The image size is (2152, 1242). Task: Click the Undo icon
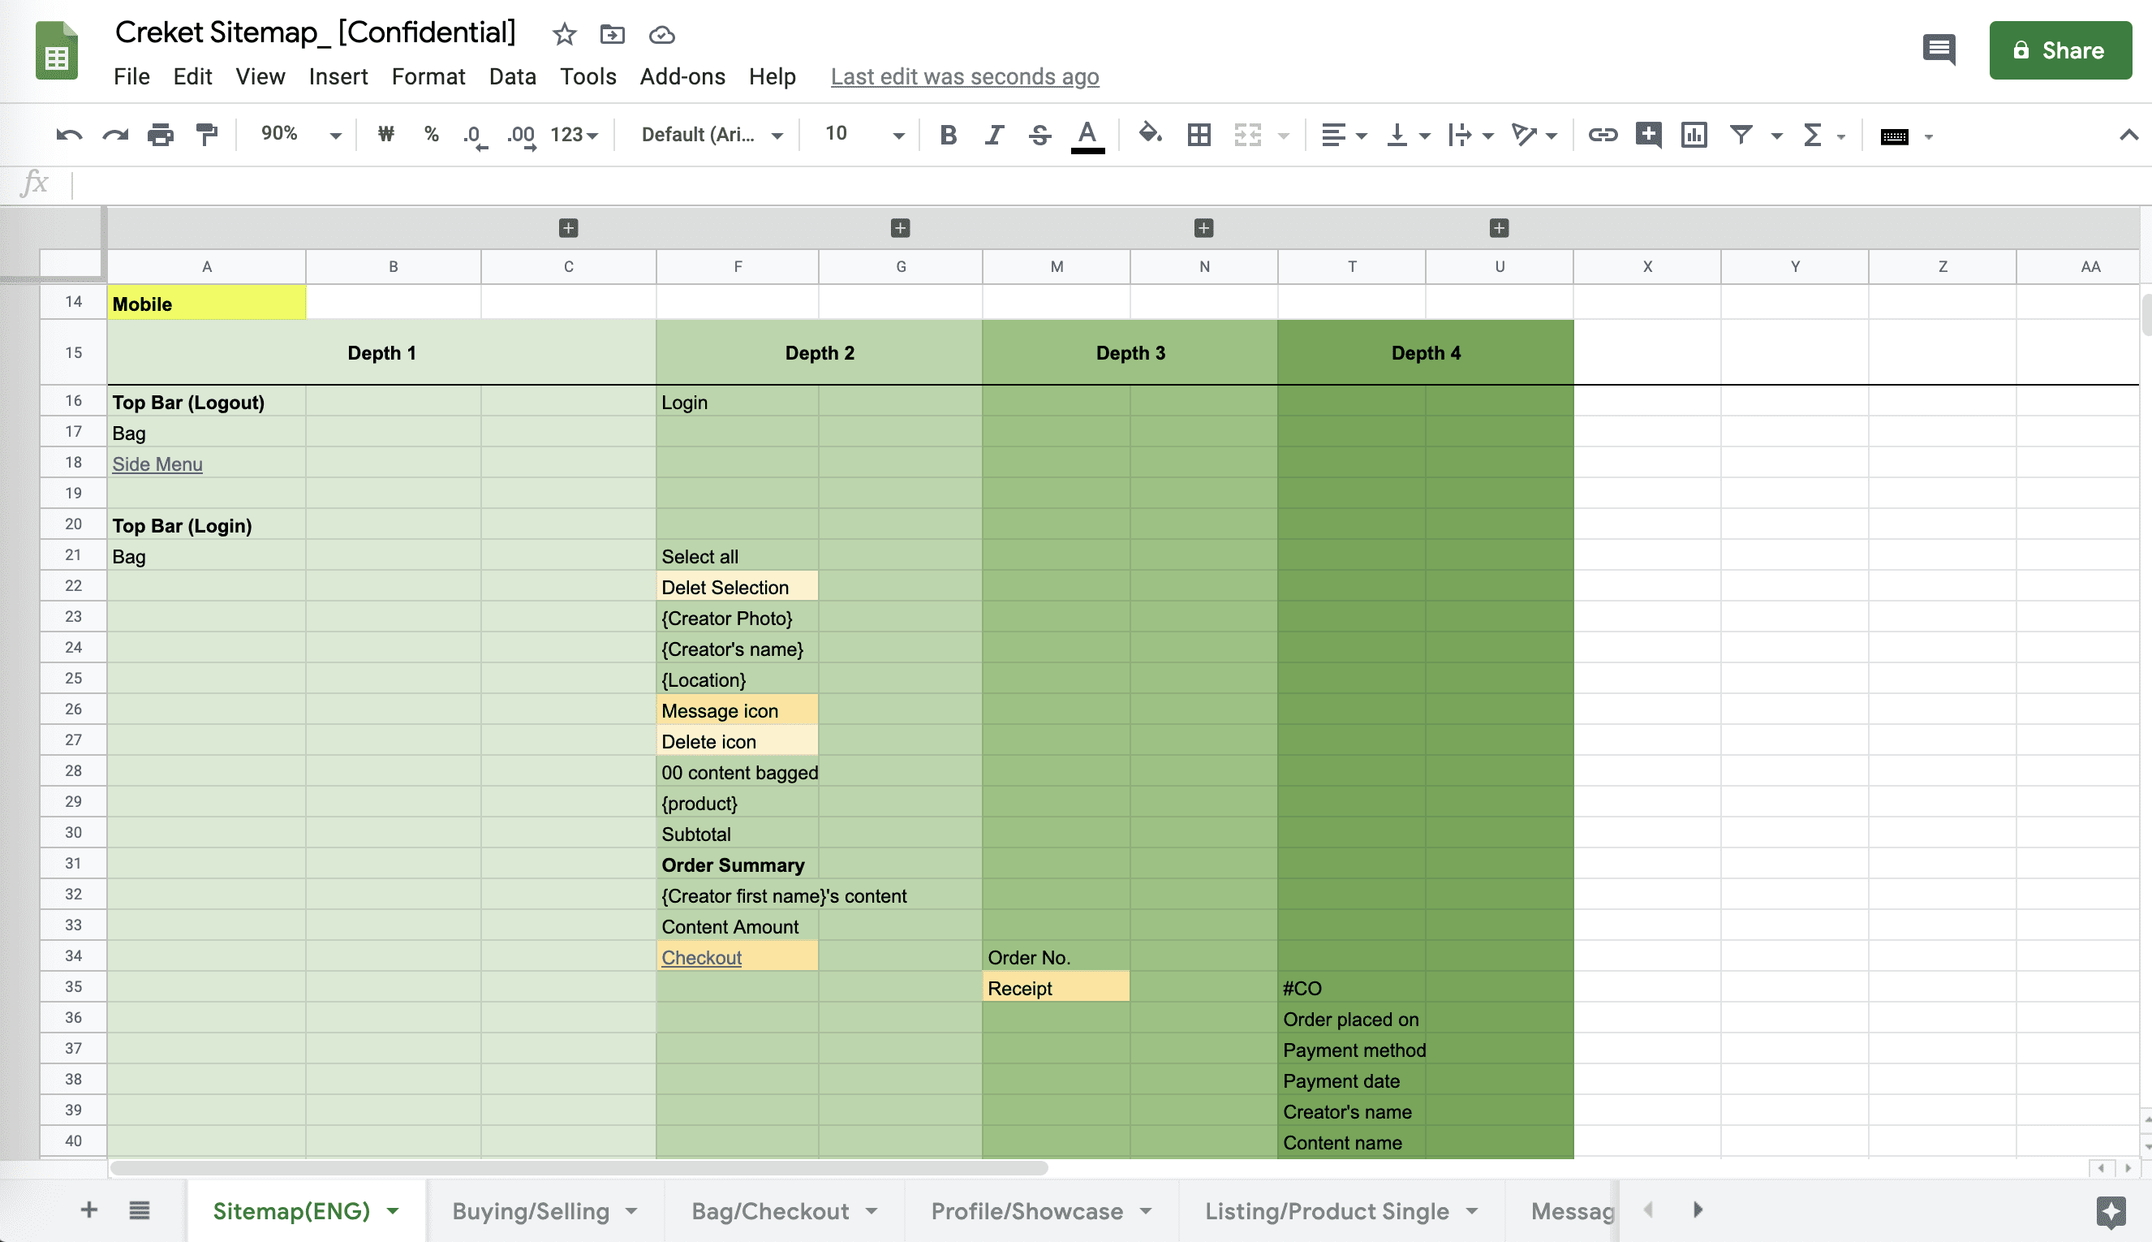click(x=69, y=135)
